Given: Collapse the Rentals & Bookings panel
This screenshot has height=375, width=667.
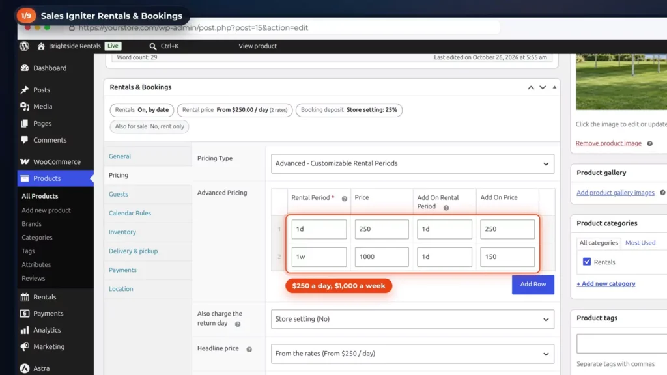Looking at the screenshot, I should pyautogui.click(x=554, y=87).
